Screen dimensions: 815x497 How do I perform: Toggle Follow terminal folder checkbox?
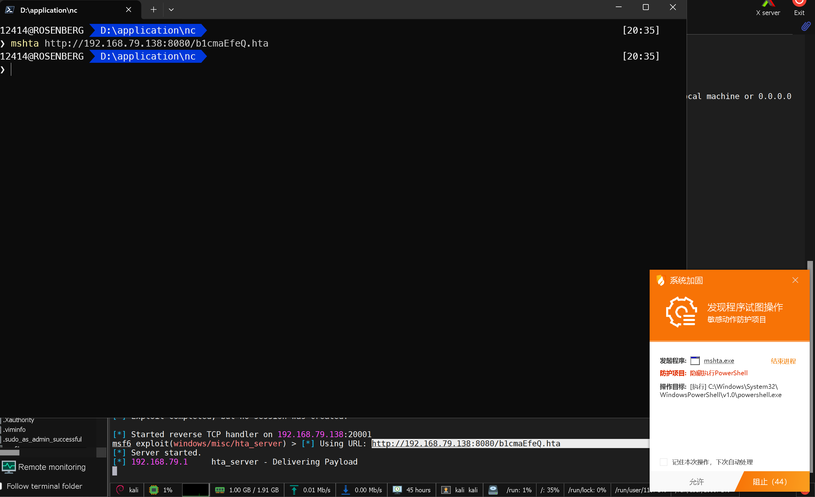1,486
